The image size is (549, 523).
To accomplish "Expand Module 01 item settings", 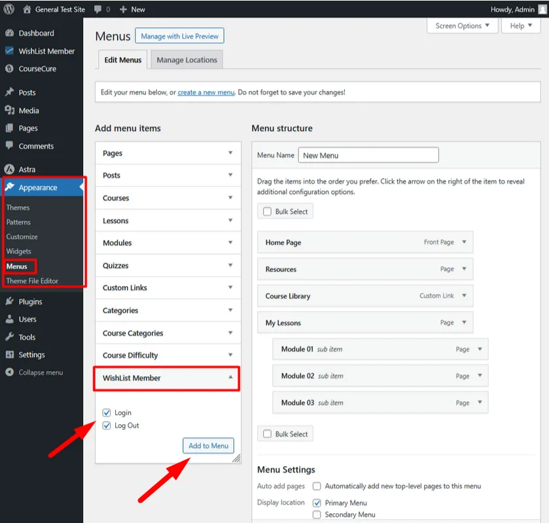I will (x=481, y=350).
